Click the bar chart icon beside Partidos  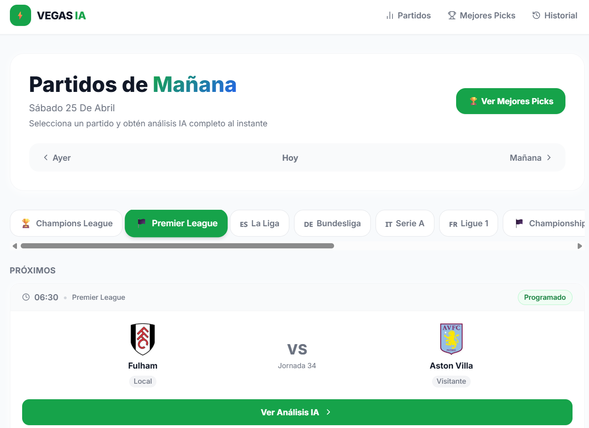[x=390, y=16]
